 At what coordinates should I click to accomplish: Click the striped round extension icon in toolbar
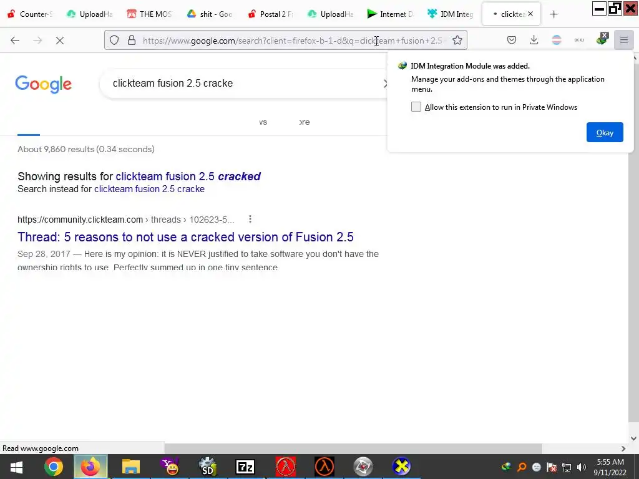tap(556, 40)
